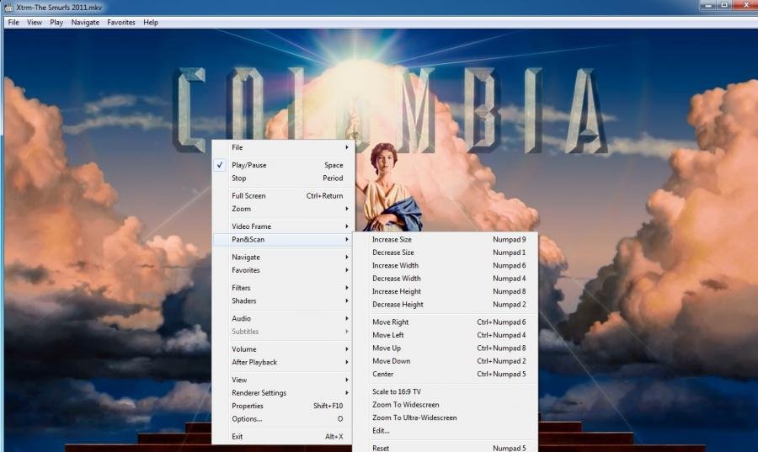The width and height of the screenshot is (758, 452).
Task: Choose Decrease Height
Action: coord(446,305)
